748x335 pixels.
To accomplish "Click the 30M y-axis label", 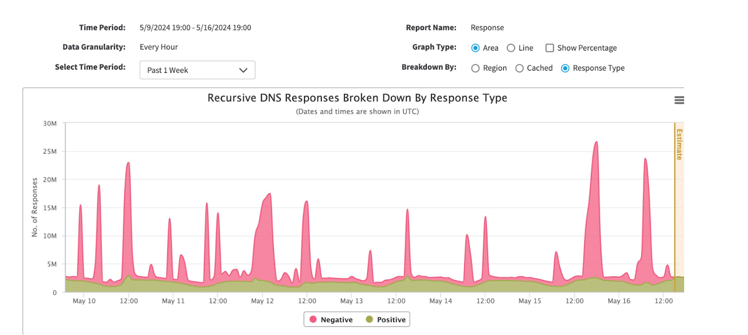I will (49, 124).
